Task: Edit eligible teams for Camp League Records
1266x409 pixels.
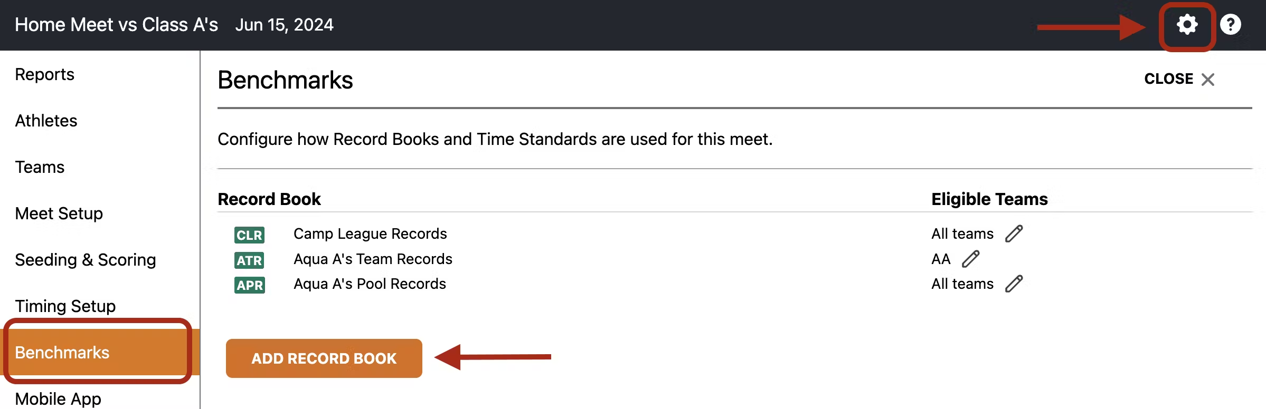Action: pos(1014,233)
